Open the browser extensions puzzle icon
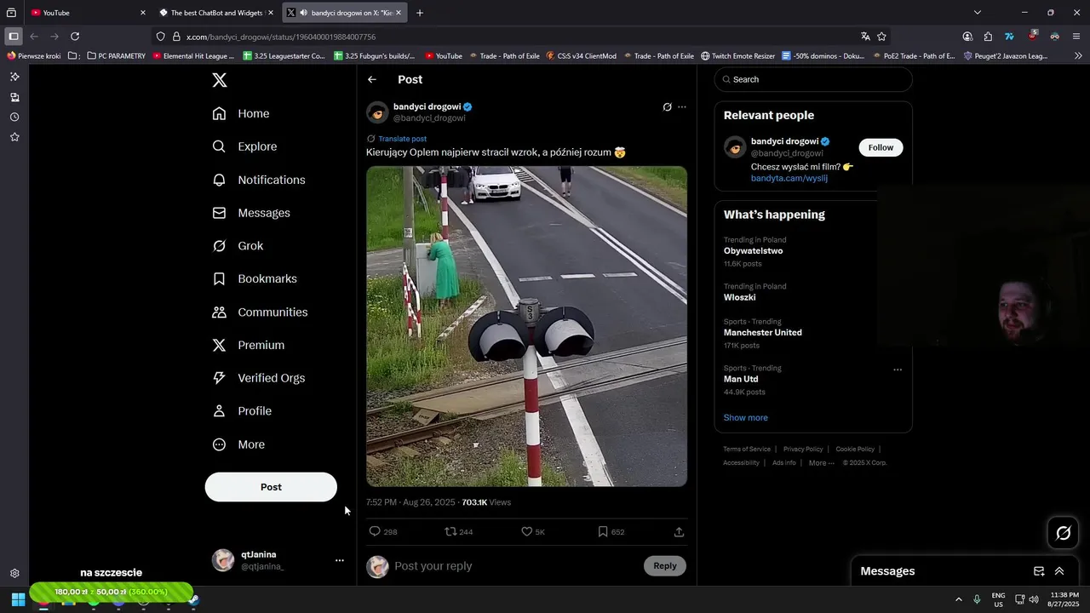1090x613 pixels. (x=988, y=37)
